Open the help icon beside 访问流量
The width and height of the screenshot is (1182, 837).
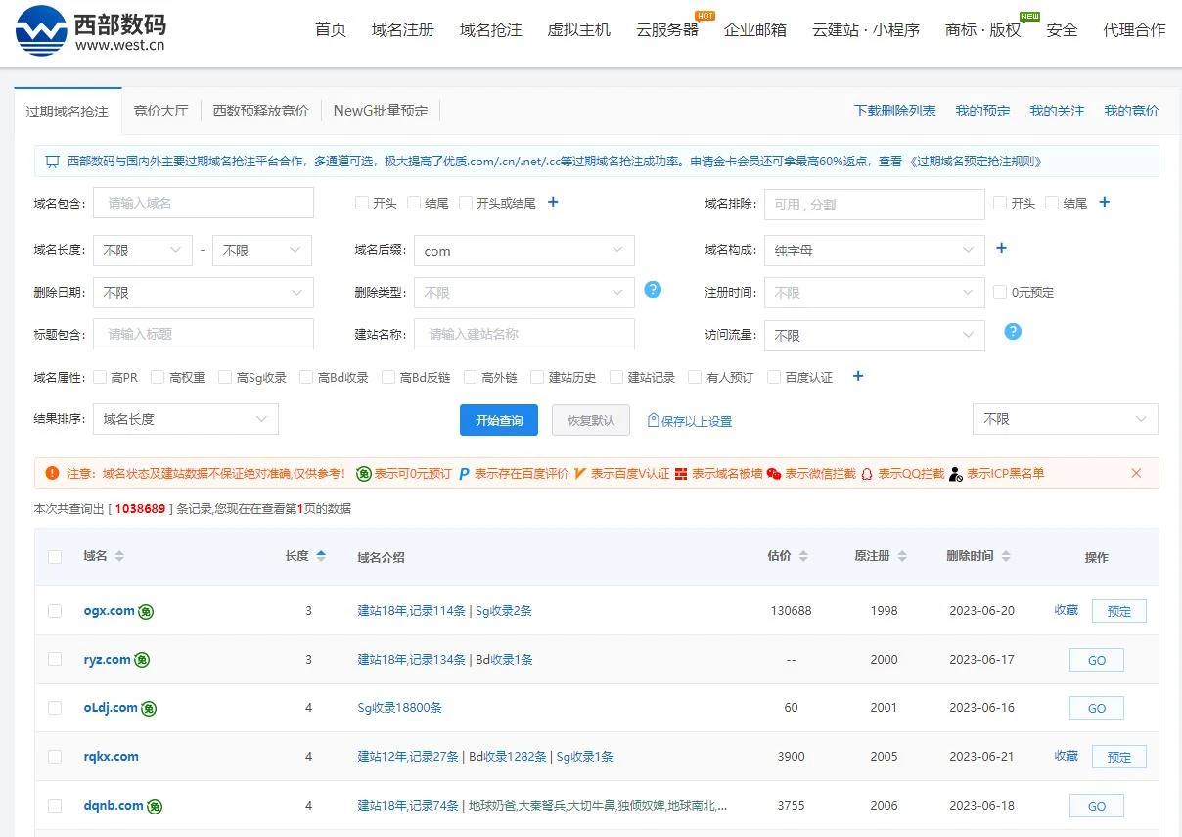[x=1013, y=332]
